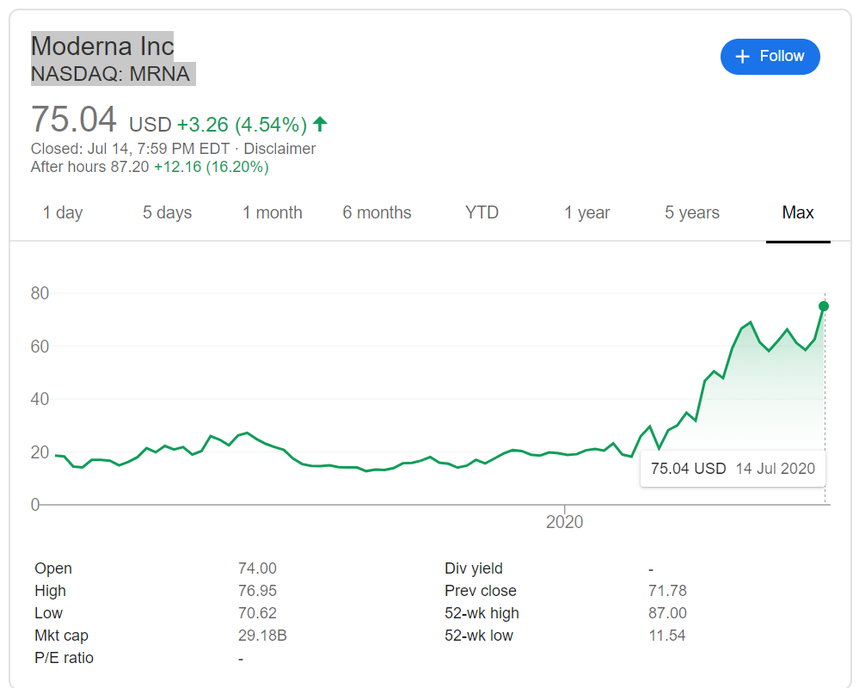
Task: Click the 75.04 current price
Action: (x=73, y=119)
